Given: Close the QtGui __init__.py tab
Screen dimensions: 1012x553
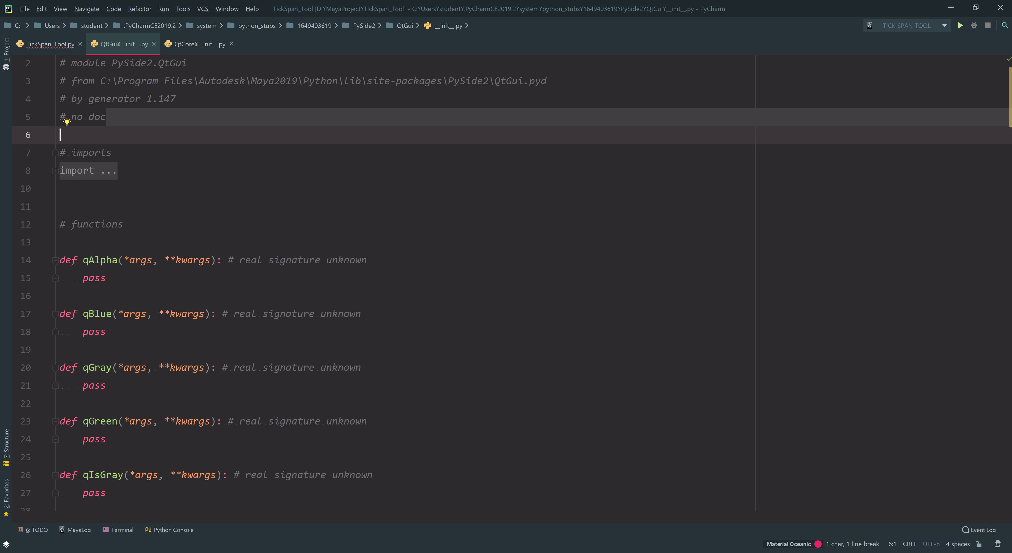Looking at the screenshot, I should pos(154,43).
